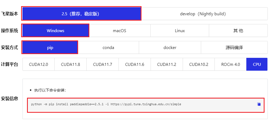272x121 pixels.
Task: Choose the develop Nightly build version
Action: click(203, 14)
